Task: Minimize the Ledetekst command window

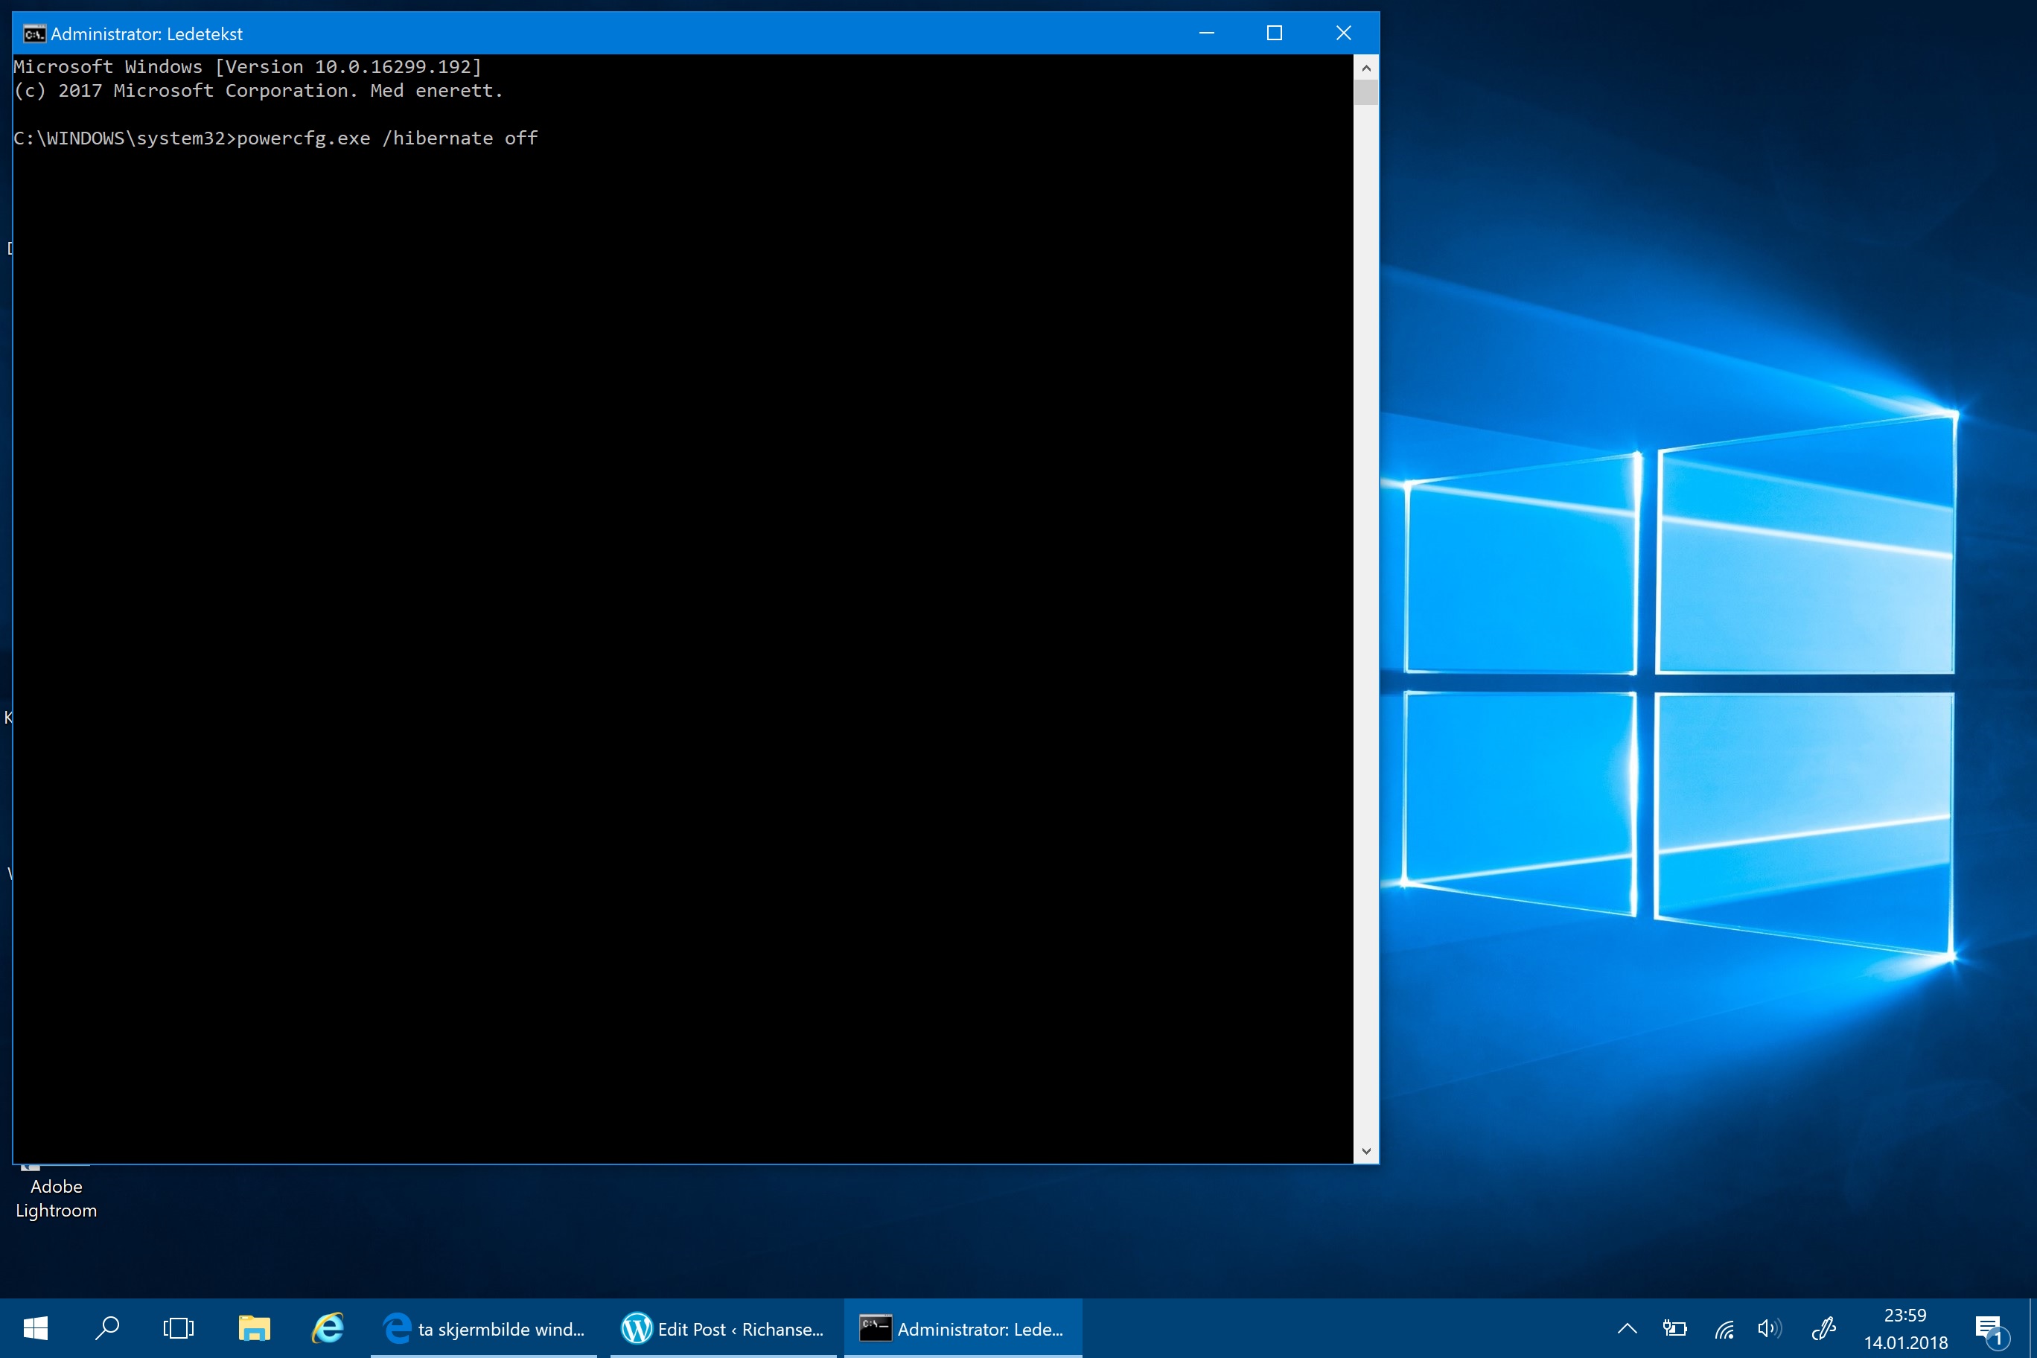Action: click(x=1206, y=33)
